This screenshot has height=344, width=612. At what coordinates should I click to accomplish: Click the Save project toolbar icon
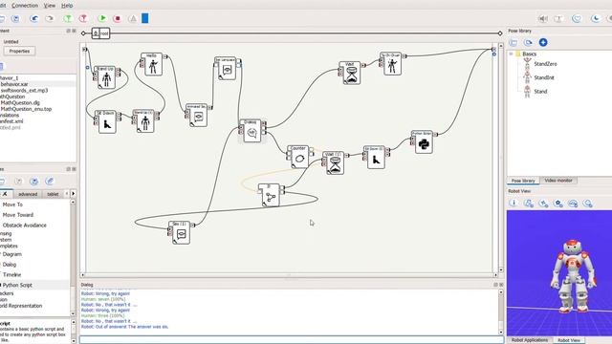coord(15,18)
